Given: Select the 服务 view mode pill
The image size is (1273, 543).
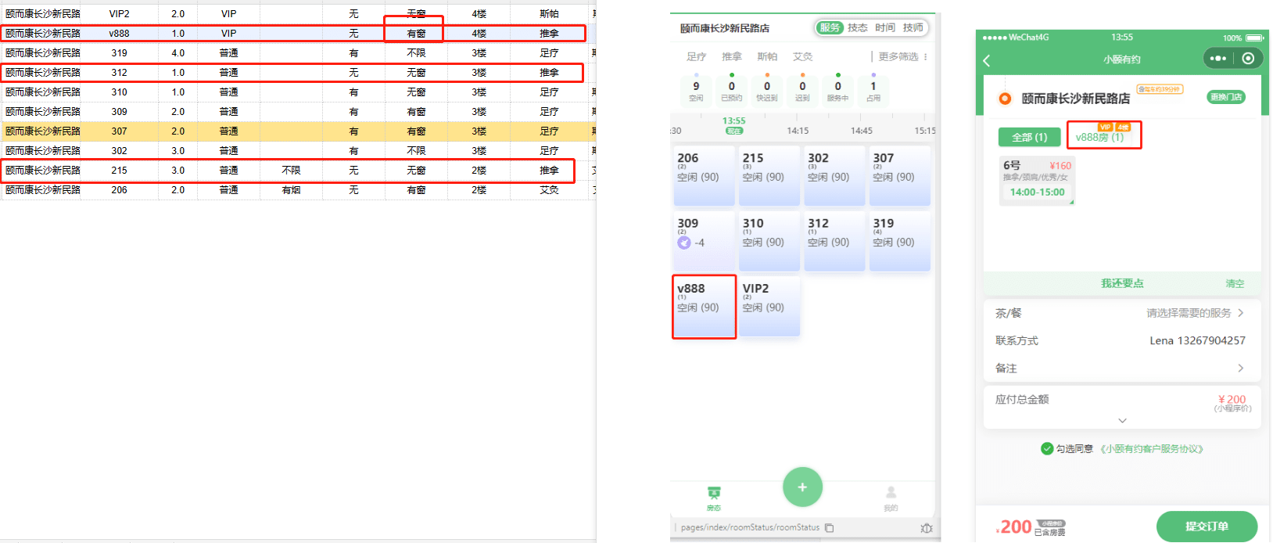Looking at the screenshot, I should (830, 27).
